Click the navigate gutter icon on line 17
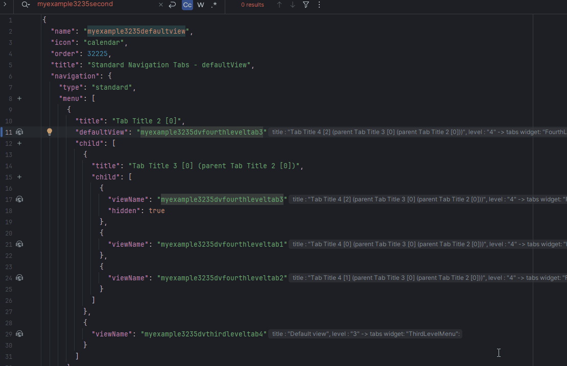 click(20, 199)
